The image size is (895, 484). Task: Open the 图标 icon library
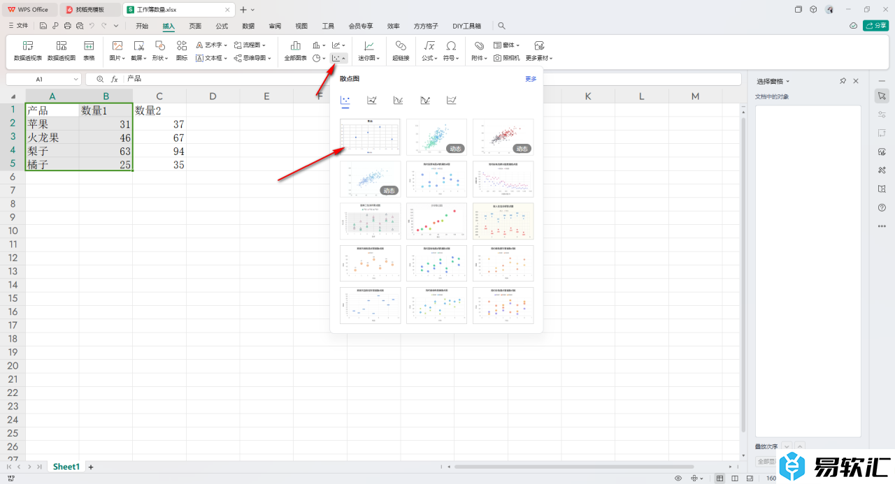click(x=182, y=50)
